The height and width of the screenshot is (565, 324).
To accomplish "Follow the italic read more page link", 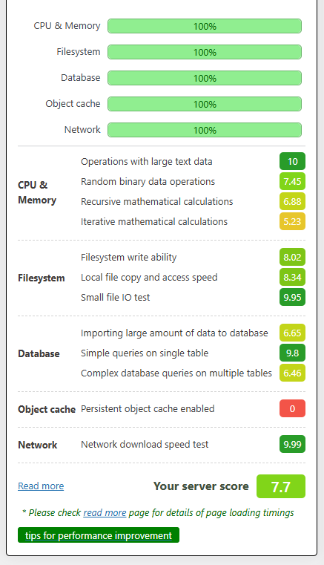I will click(105, 513).
